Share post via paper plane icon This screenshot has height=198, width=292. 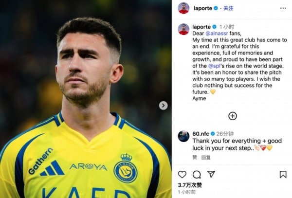211,174
